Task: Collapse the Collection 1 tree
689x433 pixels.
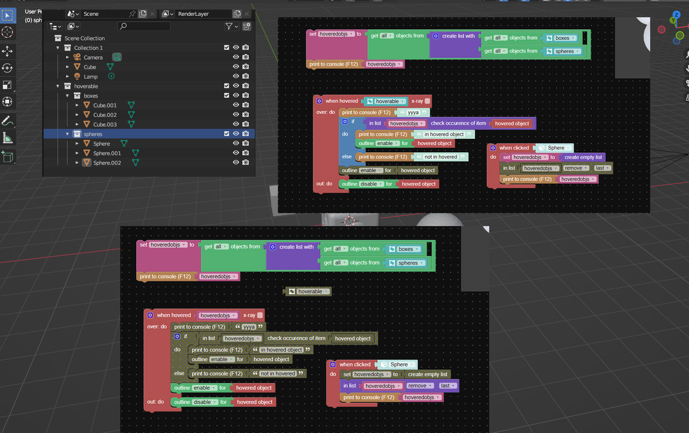Action: tap(58, 47)
